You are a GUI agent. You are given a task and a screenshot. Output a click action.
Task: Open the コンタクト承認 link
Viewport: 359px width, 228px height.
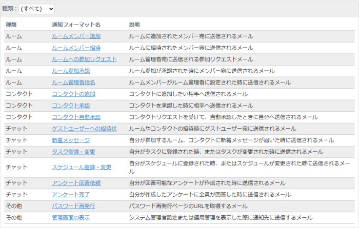pos(71,106)
